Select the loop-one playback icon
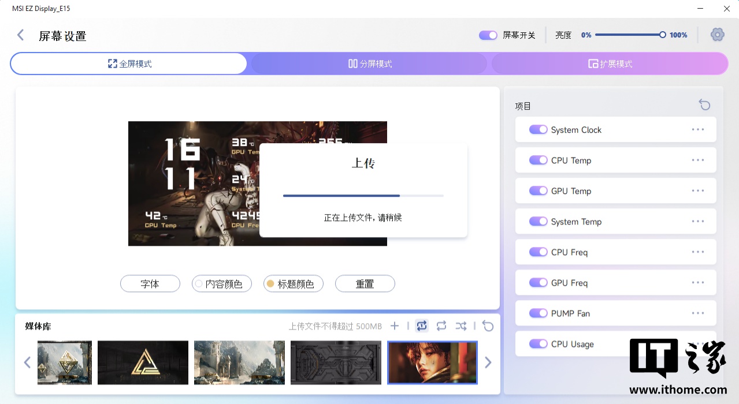739x404 pixels. click(x=422, y=326)
